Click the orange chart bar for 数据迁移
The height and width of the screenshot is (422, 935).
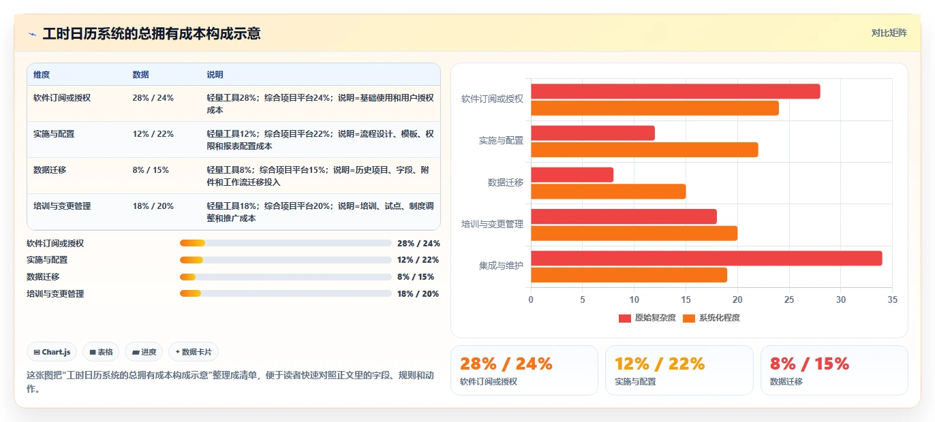(609, 191)
